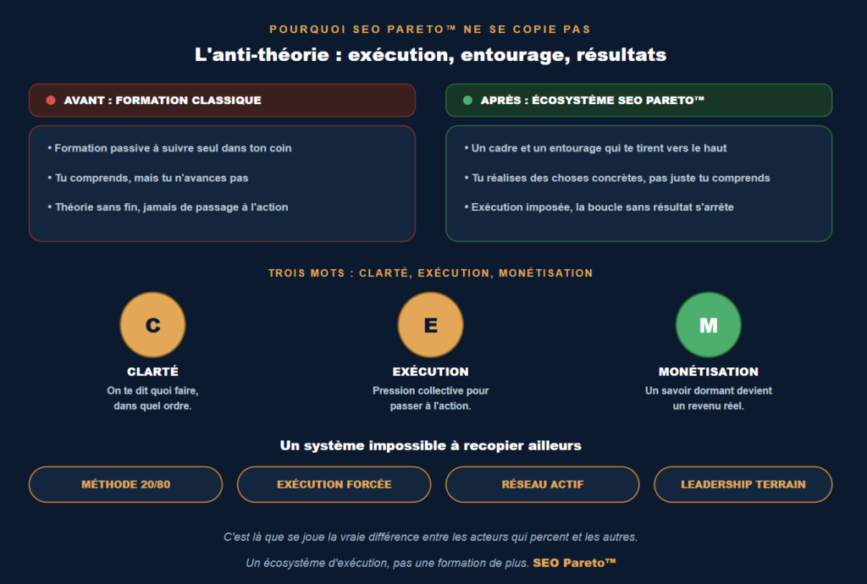867x584 pixels.
Task: Click bullet 'Tu comprends, mais tu n'avances pas'
Action: click(x=148, y=178)
